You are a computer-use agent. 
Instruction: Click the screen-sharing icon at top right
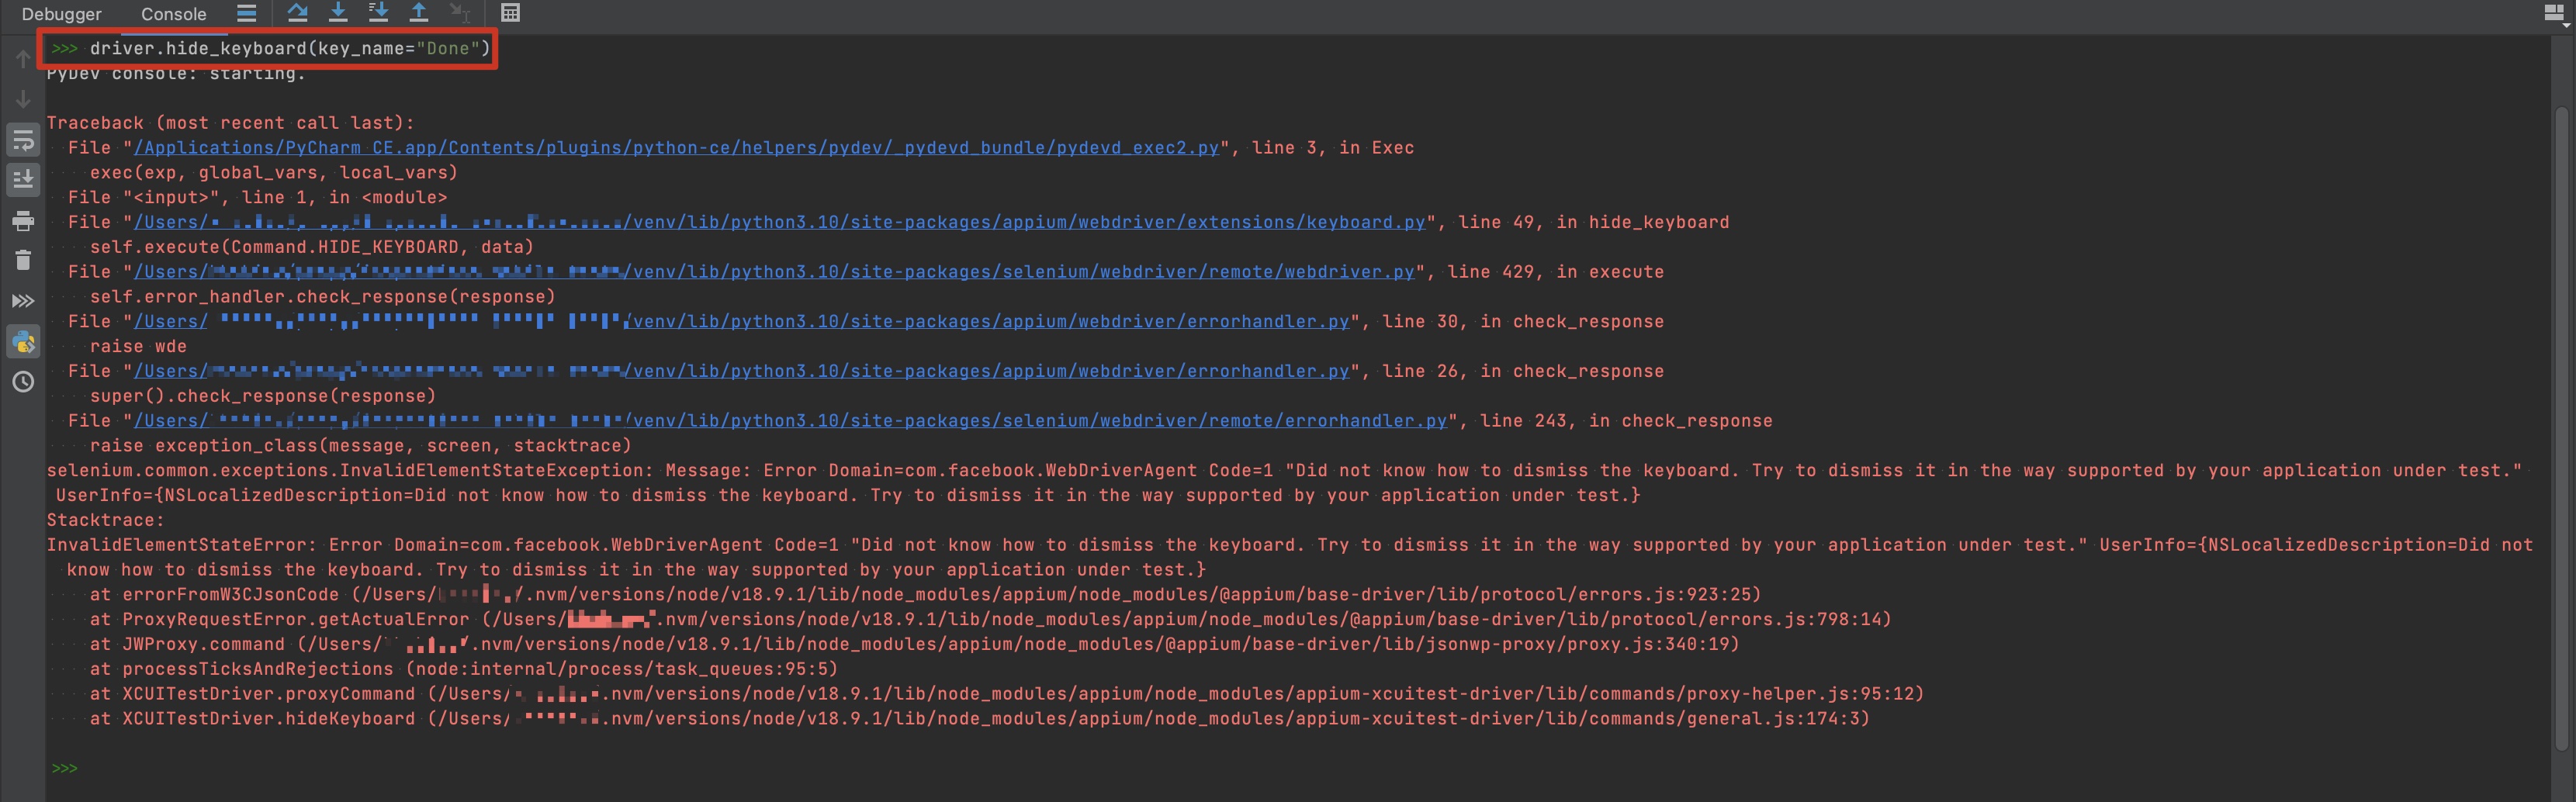(2556, 13)
